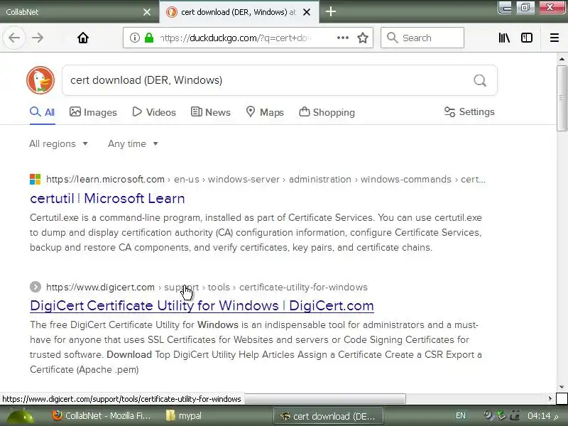Expand the All regions filter

coord(58,144)
